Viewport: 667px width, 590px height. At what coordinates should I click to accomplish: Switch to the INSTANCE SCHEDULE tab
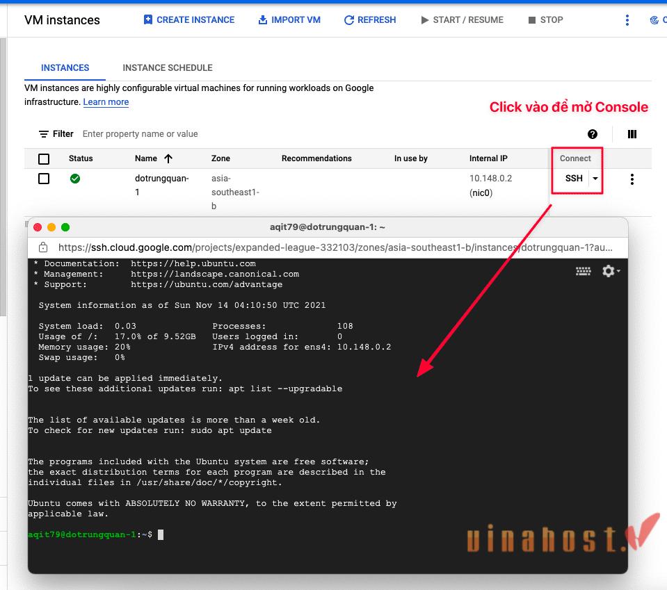[x=167, y=67]
